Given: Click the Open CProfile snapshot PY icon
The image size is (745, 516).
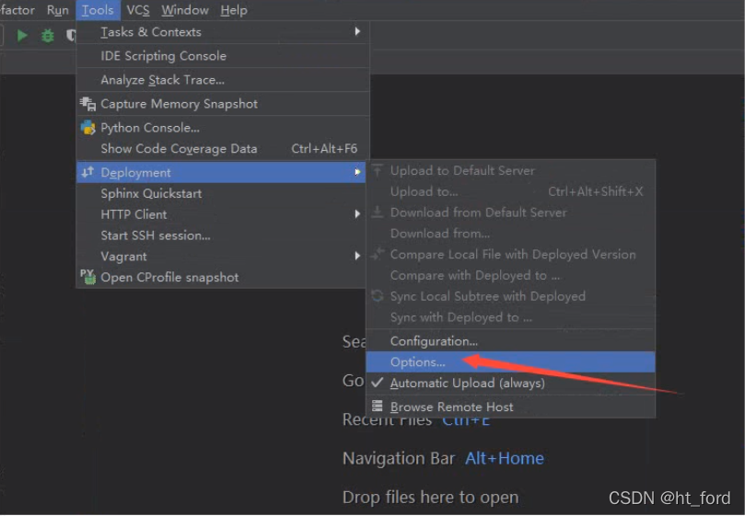Looking at the screenshot, I should 87,277.
